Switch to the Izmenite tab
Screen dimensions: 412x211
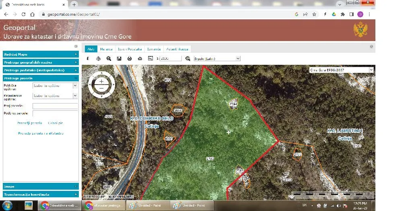pyautogui.click(x=154, y=49)
